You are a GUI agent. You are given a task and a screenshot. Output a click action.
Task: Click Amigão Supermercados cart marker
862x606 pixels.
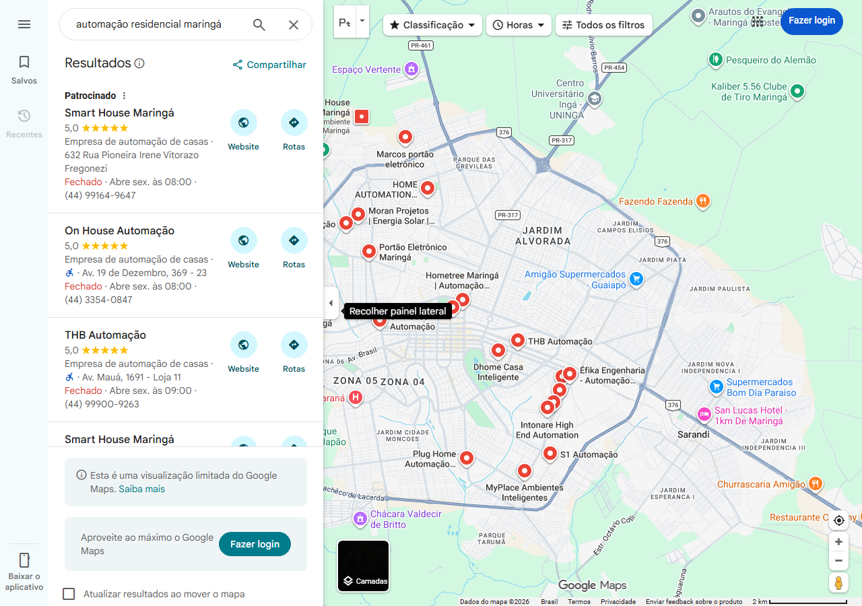[x=636, y=278]
